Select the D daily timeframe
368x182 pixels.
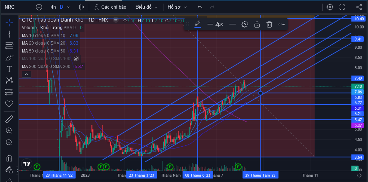click(61, 7)
